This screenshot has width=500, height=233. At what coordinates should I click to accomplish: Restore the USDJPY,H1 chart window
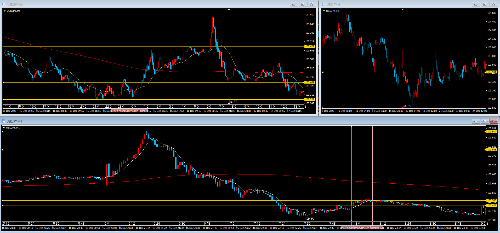485,4
